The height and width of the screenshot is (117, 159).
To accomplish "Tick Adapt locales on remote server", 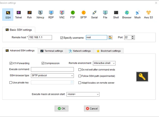I will pos(80,83).
